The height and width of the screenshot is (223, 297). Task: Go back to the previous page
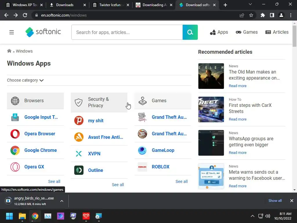6,15
